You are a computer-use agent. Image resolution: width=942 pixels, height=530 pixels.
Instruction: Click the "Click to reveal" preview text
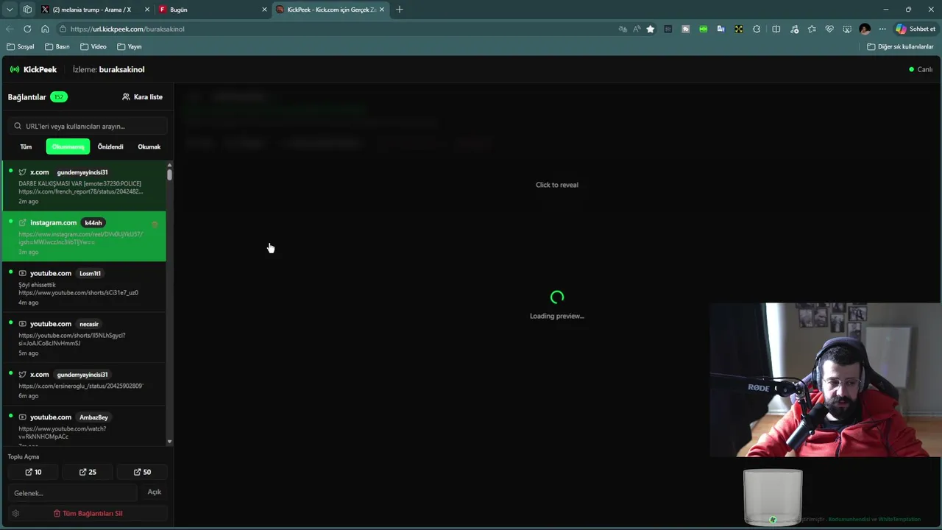click(557, 185)
